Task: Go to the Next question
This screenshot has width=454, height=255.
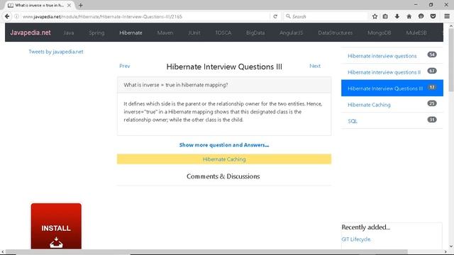Action: point(315,66)
